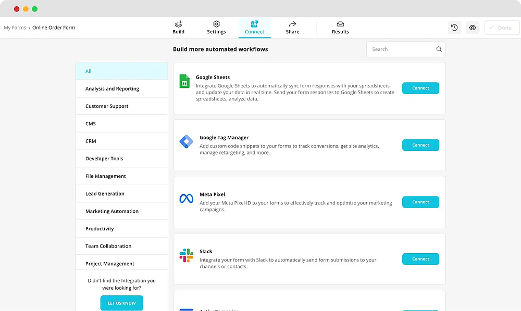Select Marketing Automation category
The height and width of the screenshot is (311, 521).
point(121,211)
